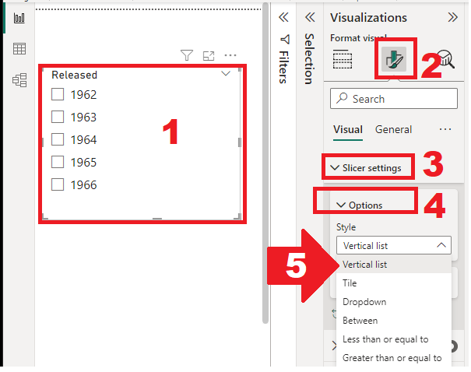Open the Model view from left sidebar
The width and height of the screenshot is (471, 372).
[19, 79]
